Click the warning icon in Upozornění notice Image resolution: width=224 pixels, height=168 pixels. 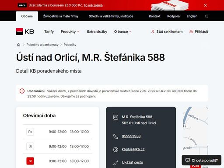[x=22, y=91]
